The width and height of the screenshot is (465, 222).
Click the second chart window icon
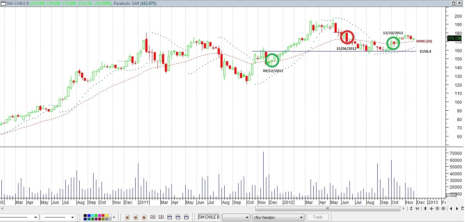pos(161,217)
